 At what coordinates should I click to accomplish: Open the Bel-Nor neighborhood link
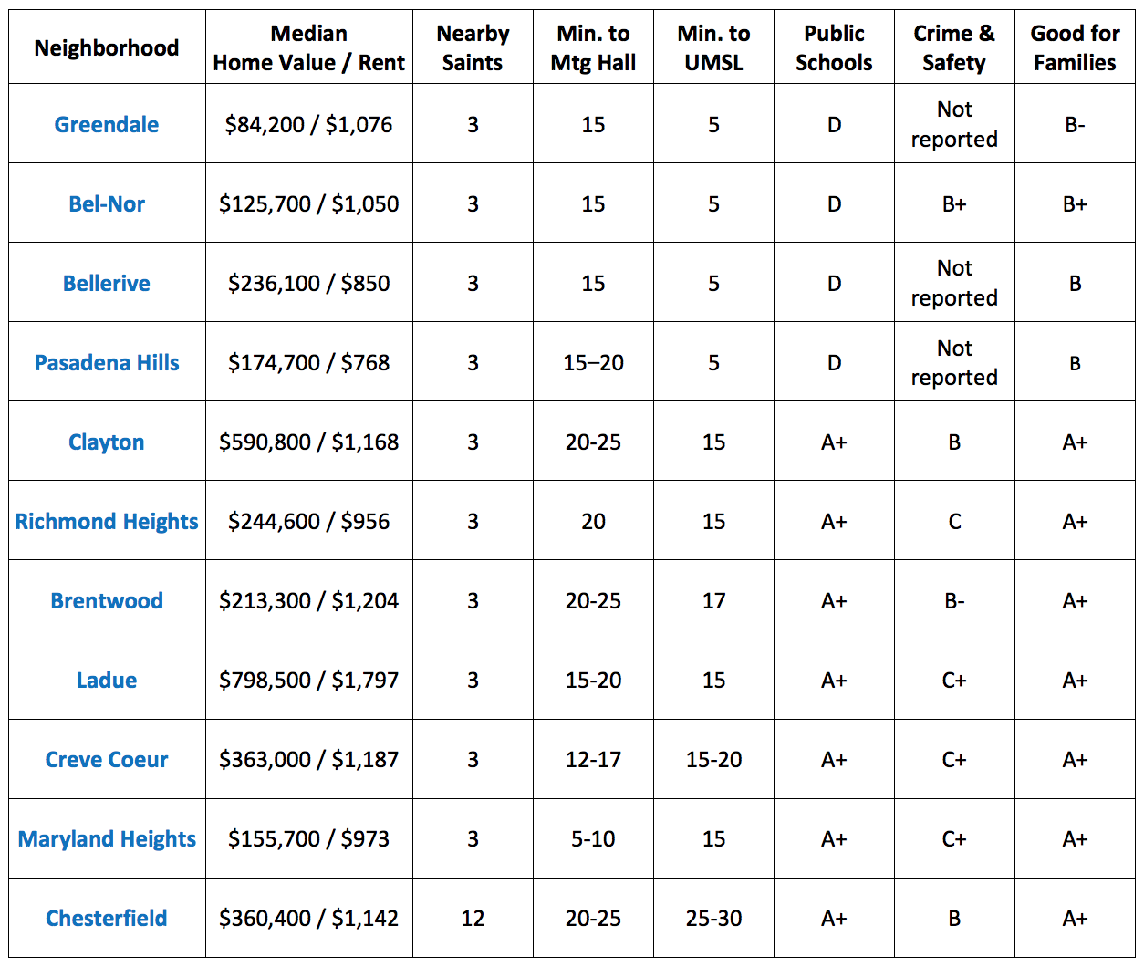(x=107, y=204)
